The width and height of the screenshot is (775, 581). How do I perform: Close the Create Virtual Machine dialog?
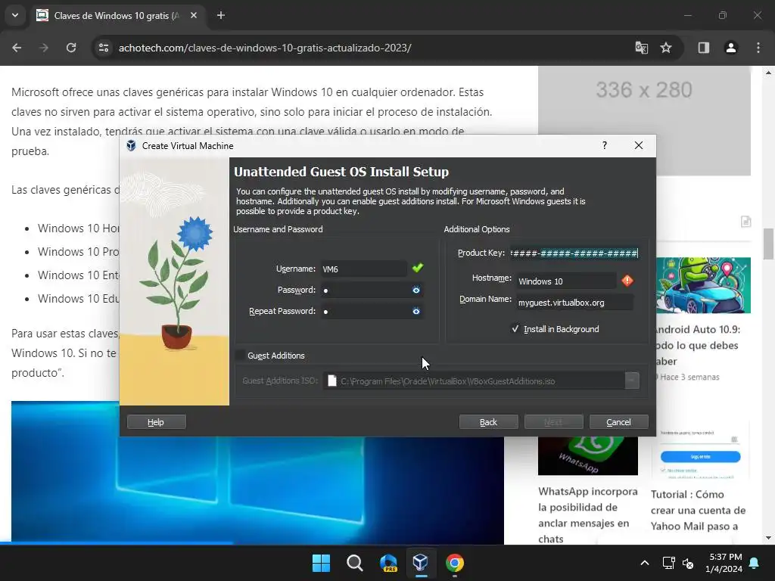pyautogui.click(x=639, y=145)
